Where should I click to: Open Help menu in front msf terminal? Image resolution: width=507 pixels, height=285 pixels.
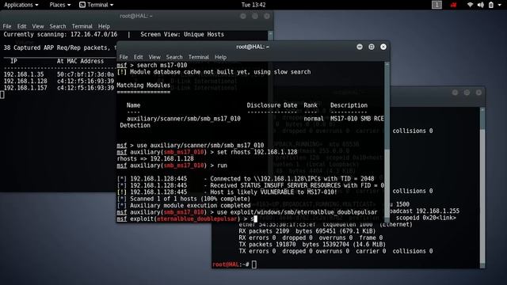[x=220, y=57]
